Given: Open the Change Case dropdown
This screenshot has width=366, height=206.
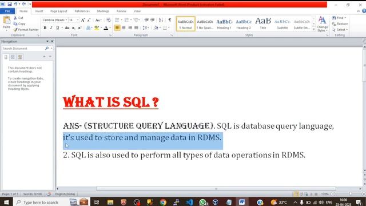Looking at the screenshot, I should (x=98, y=20).
